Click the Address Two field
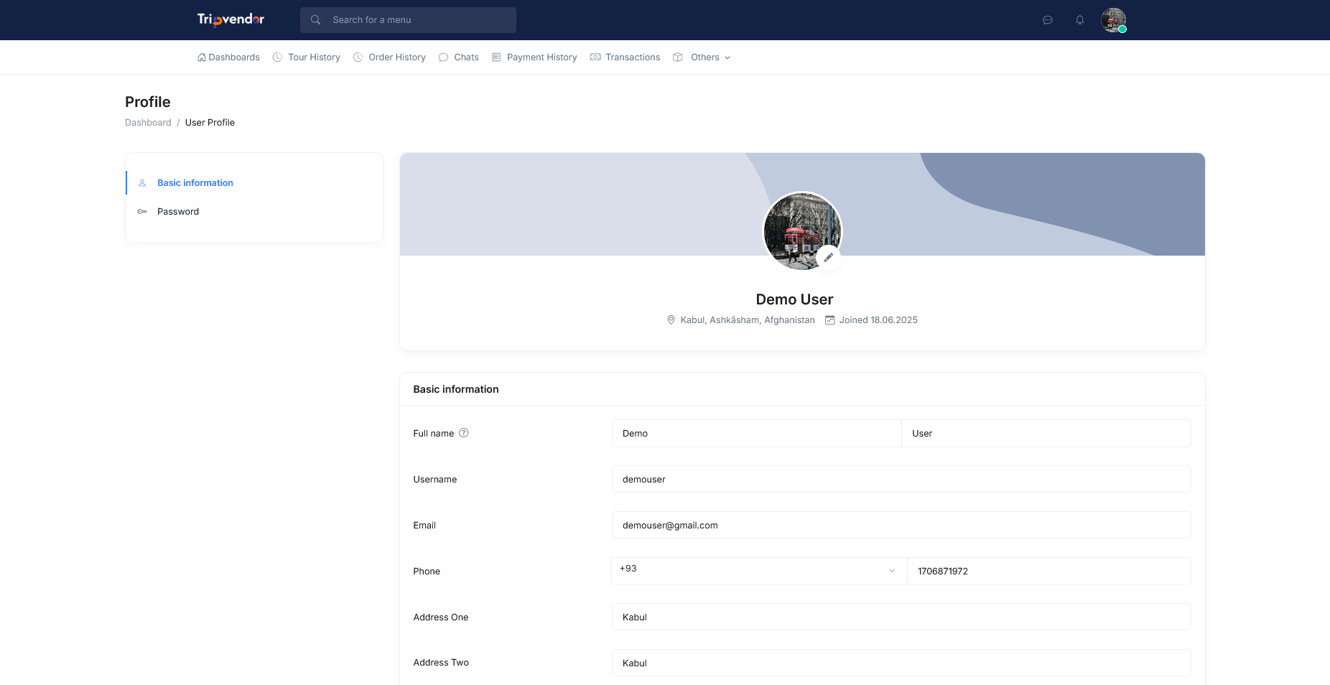 click(x=901, y=663)
